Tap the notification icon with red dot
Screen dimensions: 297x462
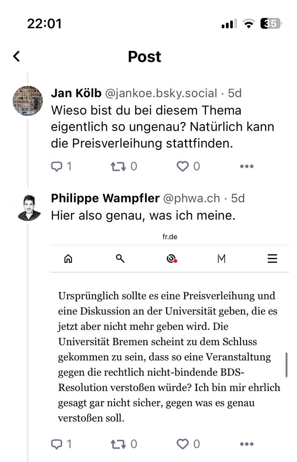coord(171,259)
